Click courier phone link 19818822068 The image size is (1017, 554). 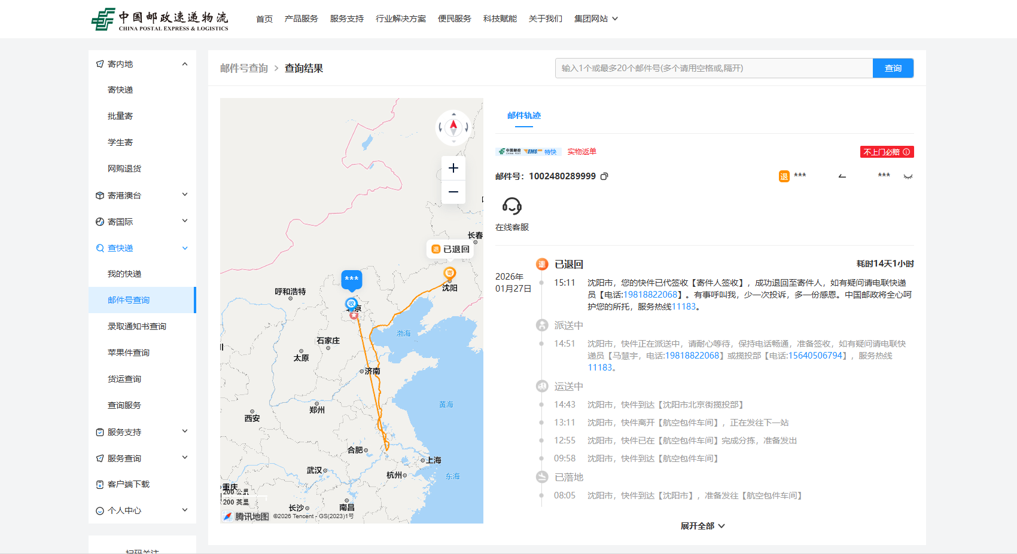[650, 295]
